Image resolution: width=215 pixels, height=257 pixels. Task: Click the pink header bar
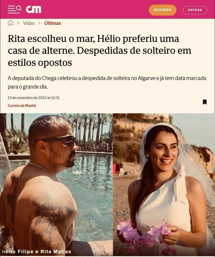click(x=107, y=9)
